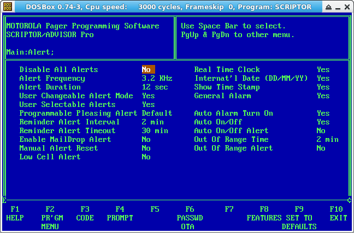354x233 pixels.
Task: Click the Main:Alert; breadcrumb text
Action: 30,52
